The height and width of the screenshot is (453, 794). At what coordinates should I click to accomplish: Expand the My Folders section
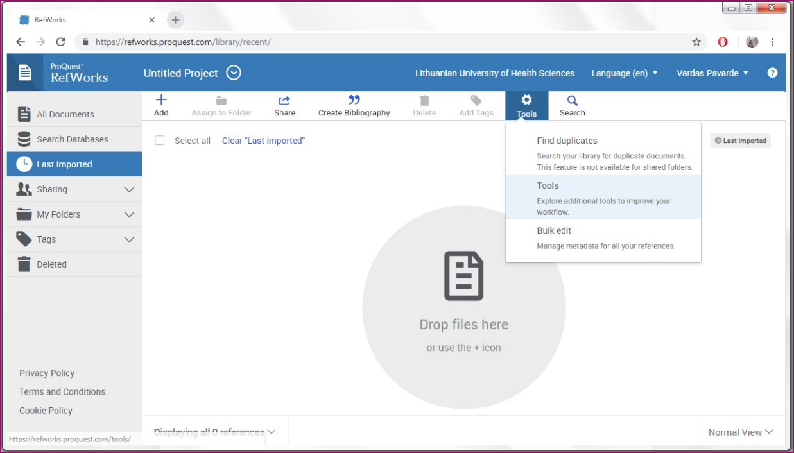click(x=129, y=214)
